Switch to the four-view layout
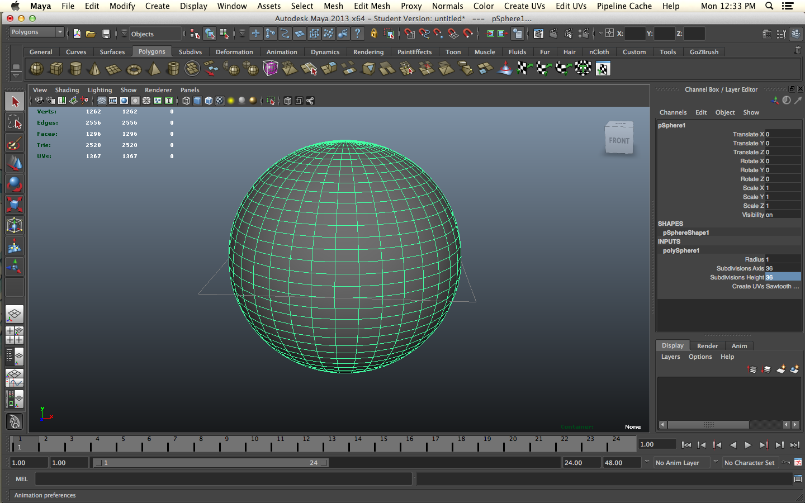Screen dimensions: 805x503 click(15, 335)
